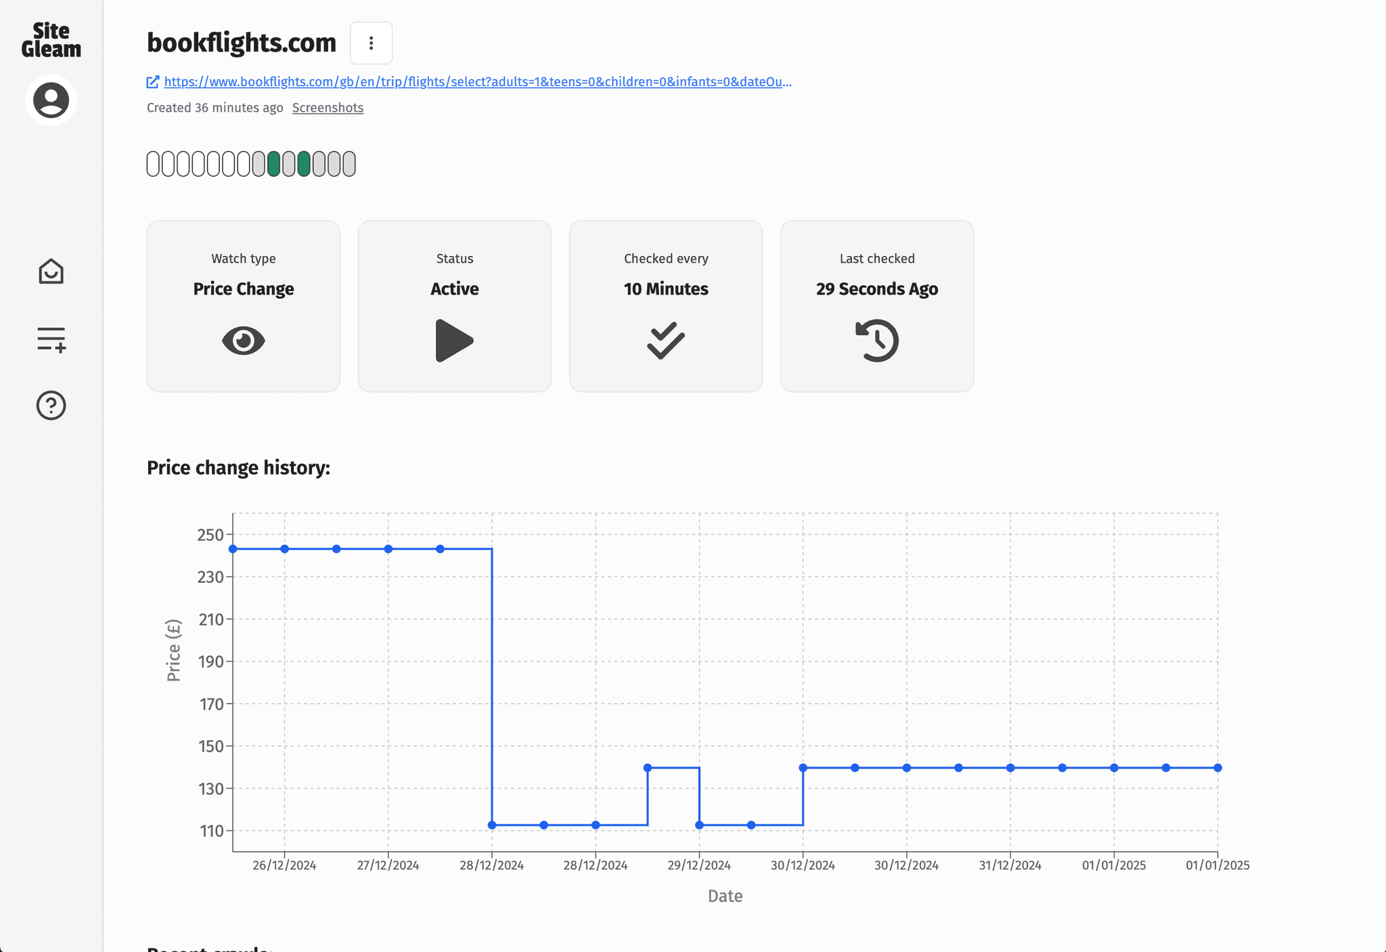Click the Site Gleam logo
Image resolution: width=1386 pixels, height=952 pixels.
(51, 40)
